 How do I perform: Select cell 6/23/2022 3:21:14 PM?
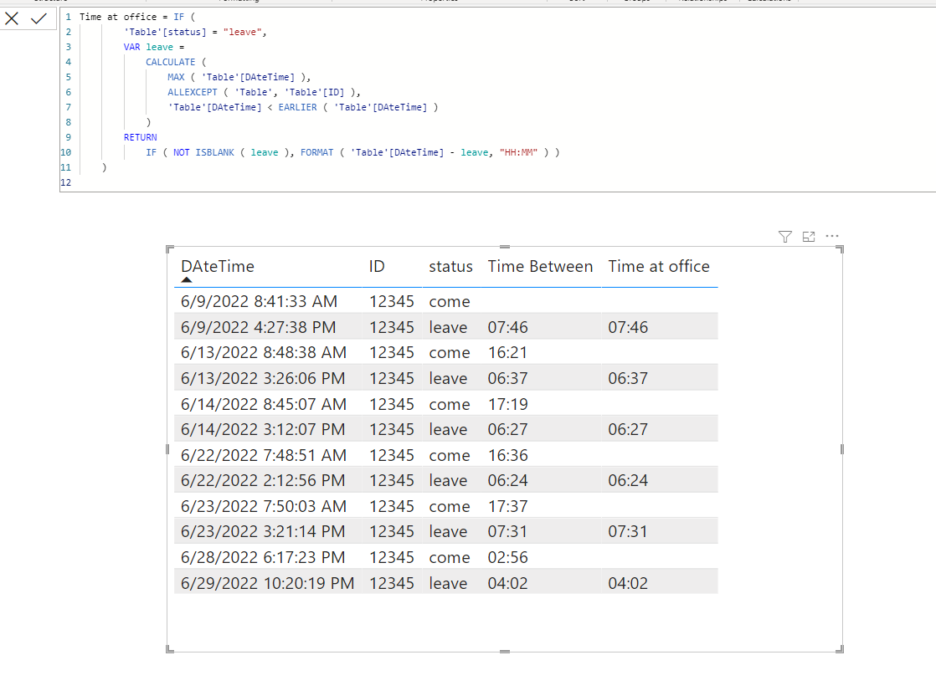(263, 531)
